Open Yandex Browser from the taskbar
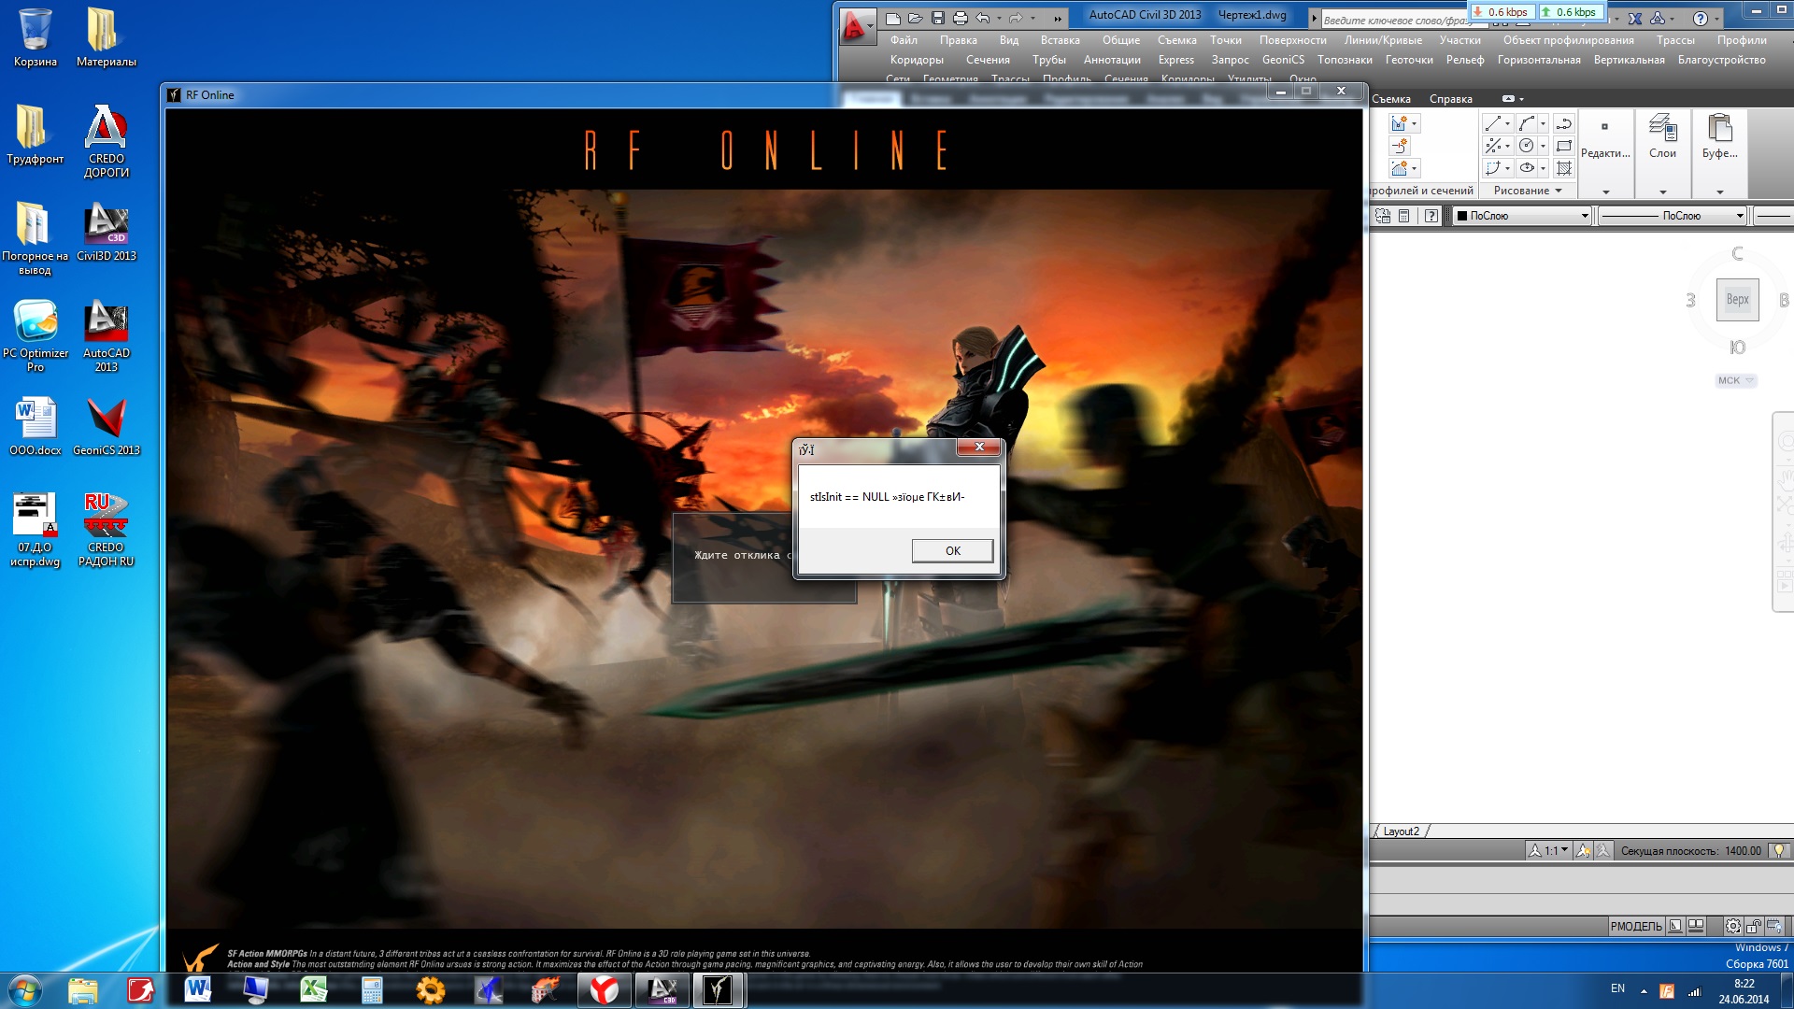 [x=605, y=989]
